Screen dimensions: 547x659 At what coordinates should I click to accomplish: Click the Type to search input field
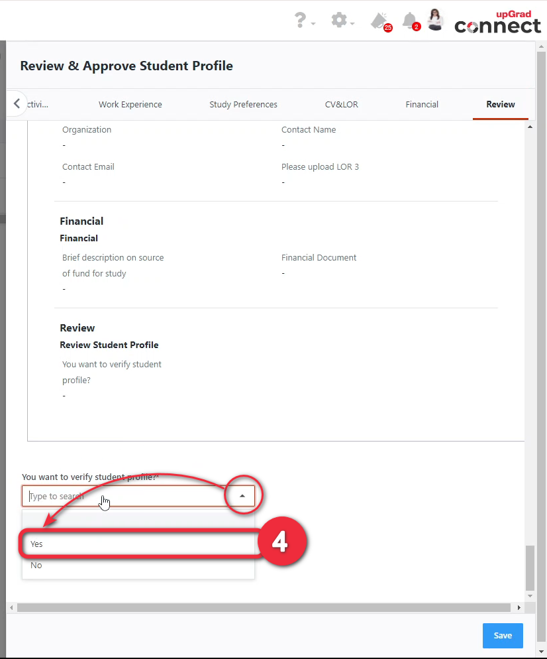(x=126, y=496)
